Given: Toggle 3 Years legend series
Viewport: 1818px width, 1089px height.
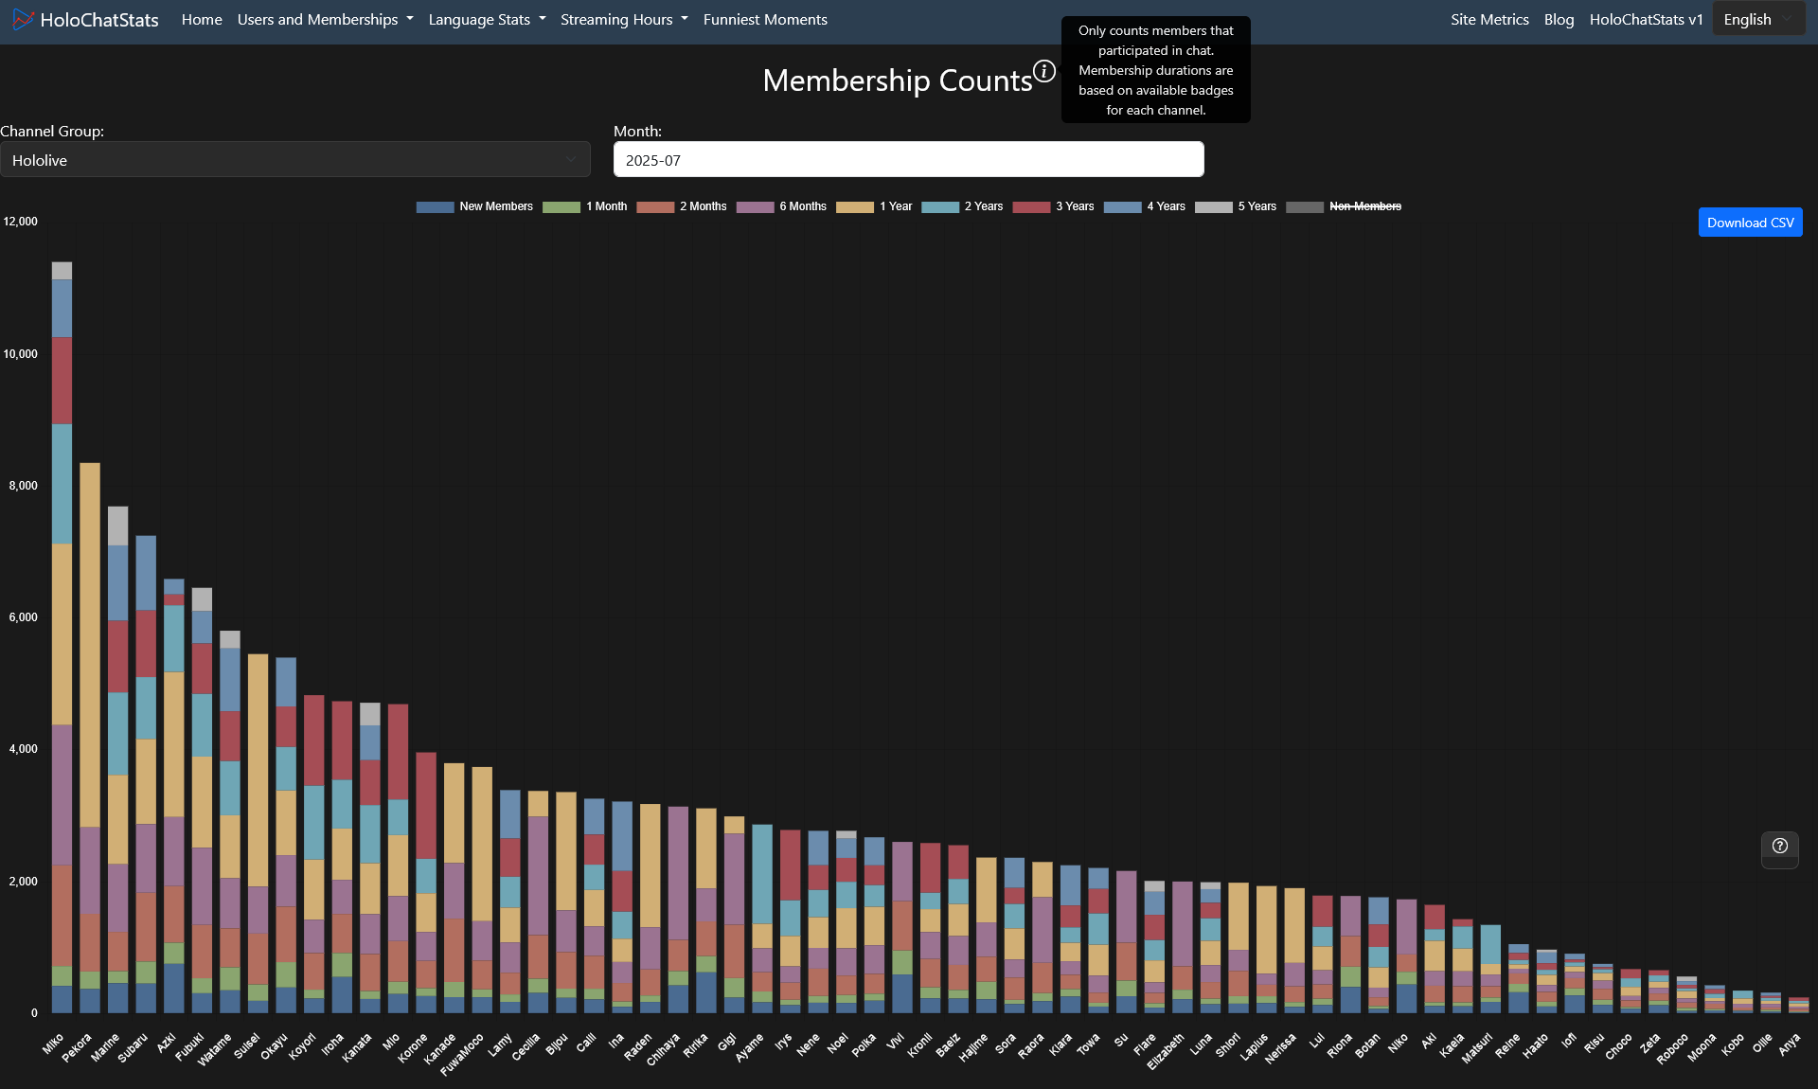Looking at the screenshot, I should click(1053, 206).
